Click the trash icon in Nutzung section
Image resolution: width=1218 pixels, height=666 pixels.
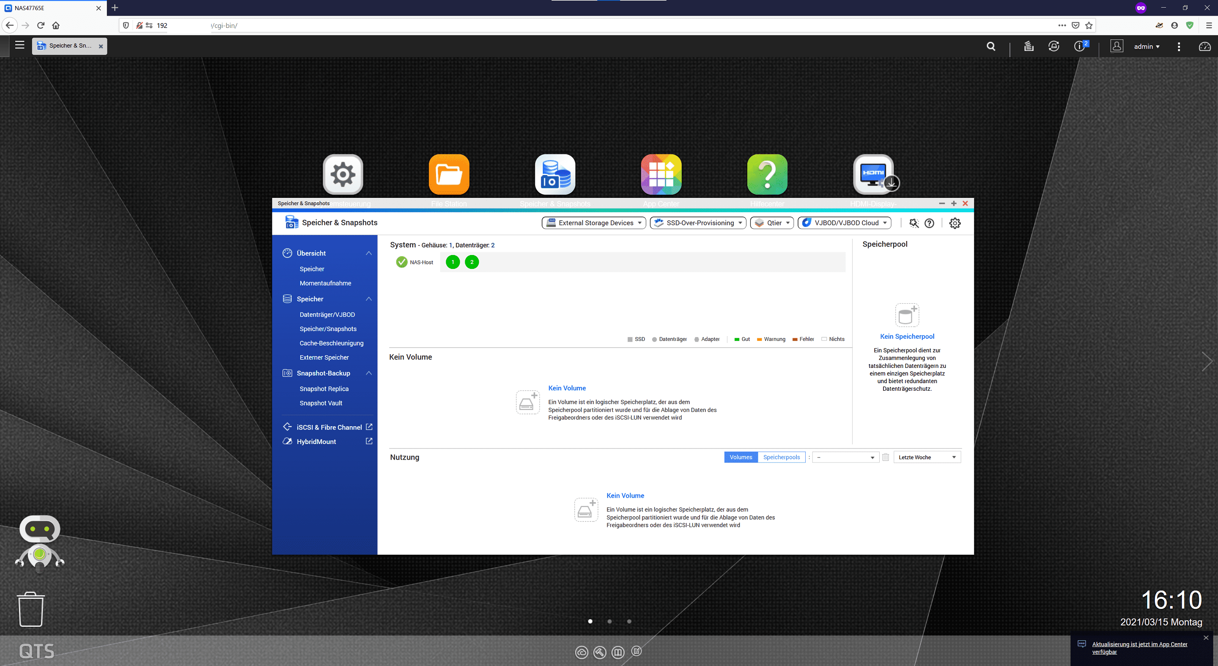(x=886, y=457)
